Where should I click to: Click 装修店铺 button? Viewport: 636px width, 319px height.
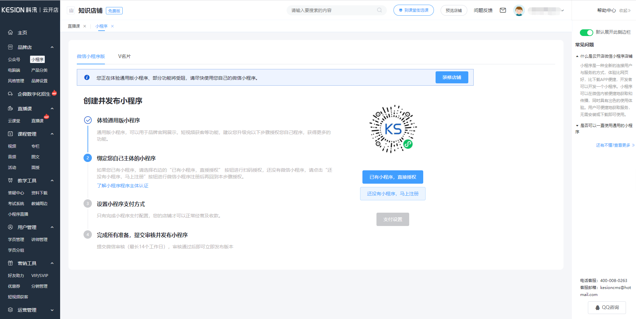coord(452,77)
